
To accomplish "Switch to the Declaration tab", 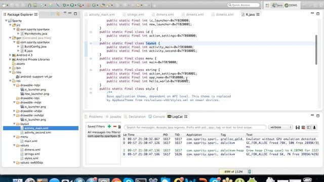I will [135, 117].
